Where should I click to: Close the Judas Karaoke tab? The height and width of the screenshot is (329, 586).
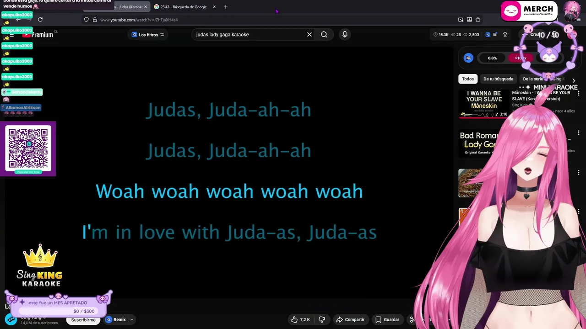(146, 7)
